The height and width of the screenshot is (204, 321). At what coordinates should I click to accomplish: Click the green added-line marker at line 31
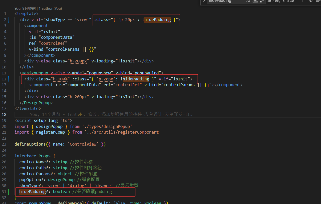coord(8,192)
